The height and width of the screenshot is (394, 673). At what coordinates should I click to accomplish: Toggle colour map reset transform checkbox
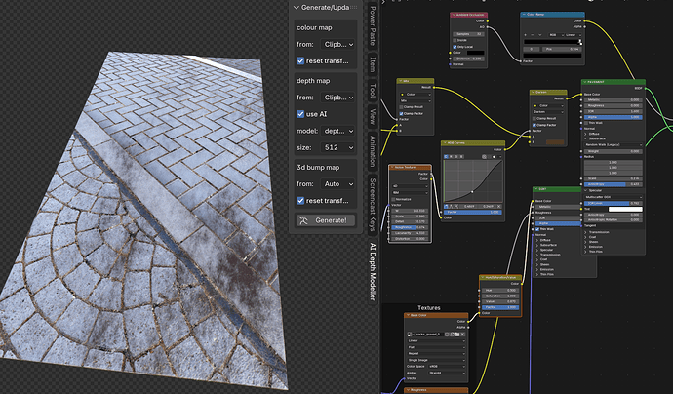[300, 60]
